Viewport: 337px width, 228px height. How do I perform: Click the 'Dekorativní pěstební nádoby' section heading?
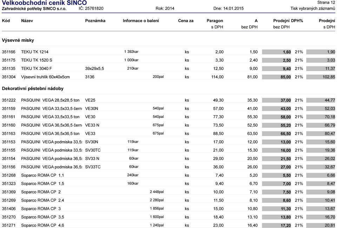[x=33, y=89]
